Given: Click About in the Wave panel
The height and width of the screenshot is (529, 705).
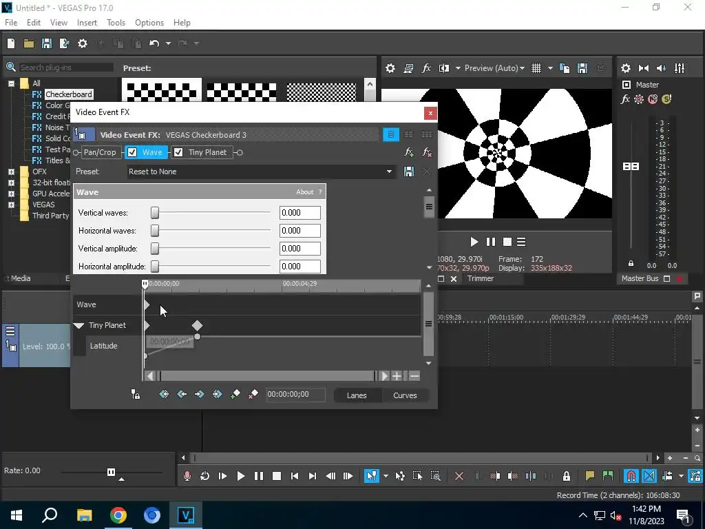Looking at the screenshot, I should [x=304, y=192].
